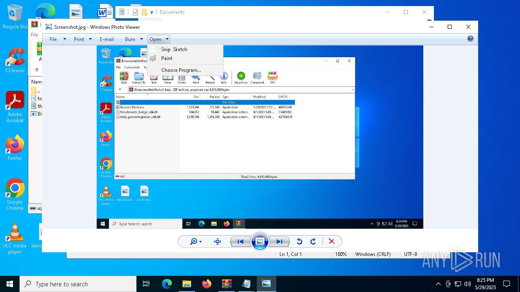Viewport: 520px width, 292px height.
Task: Delete the image with red X
Action: pyautogui.click(x=331, y=241)
